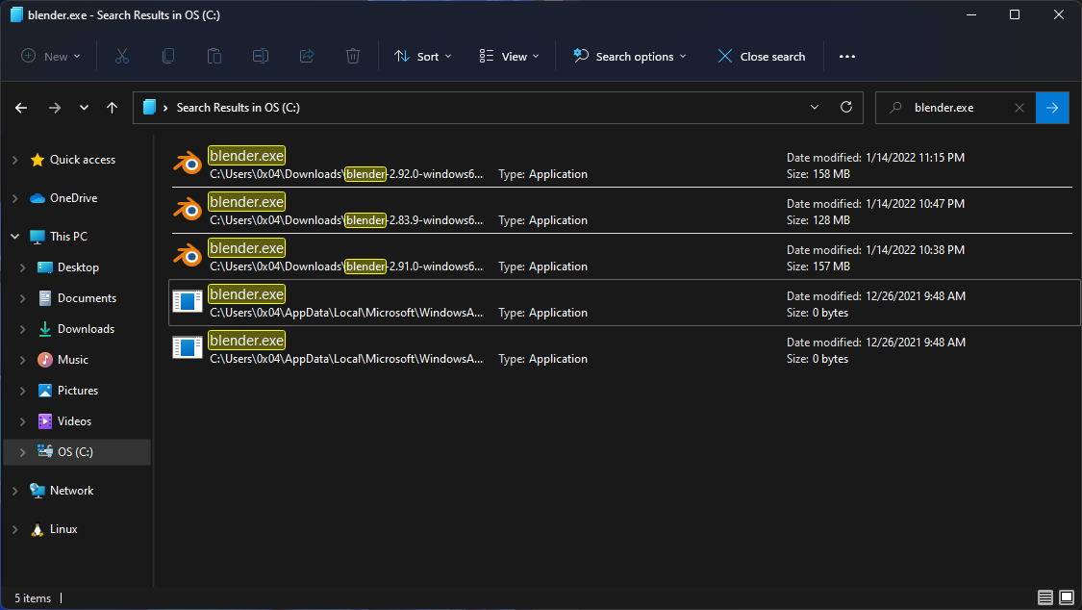
Task: Select the 158 MB blender.exe result
Action: (x=247, y=156)
